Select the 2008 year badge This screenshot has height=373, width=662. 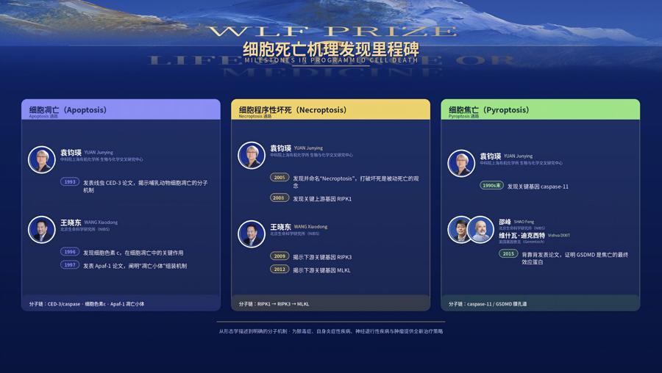[280, 198]
